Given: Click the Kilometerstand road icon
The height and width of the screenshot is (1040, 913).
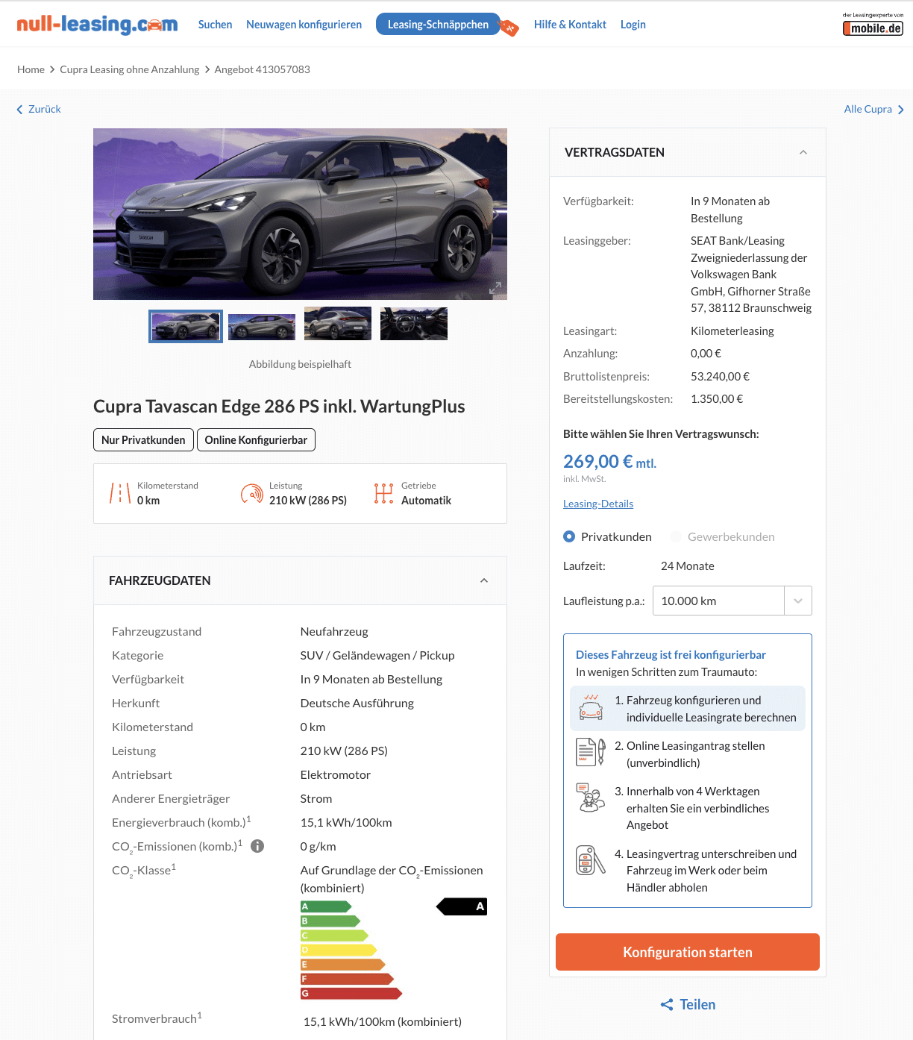Looking at the screenshot, I should pos(120,493).
